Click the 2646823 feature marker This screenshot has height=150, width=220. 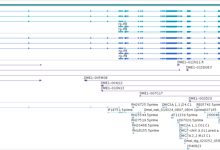point(188,149)
